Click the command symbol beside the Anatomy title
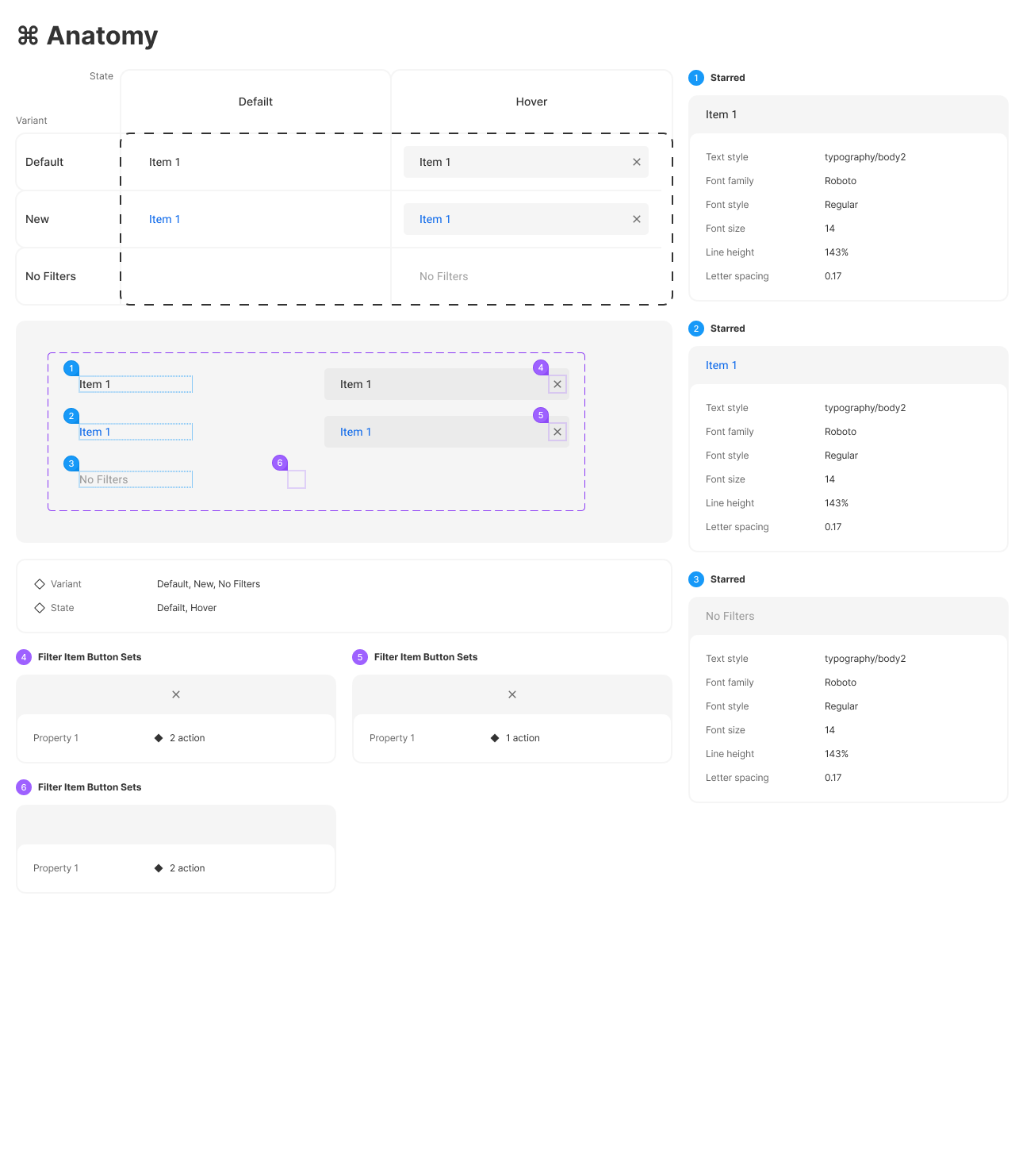Image resolution: width=1019 pixels, height=1173 pixels. 28,36
